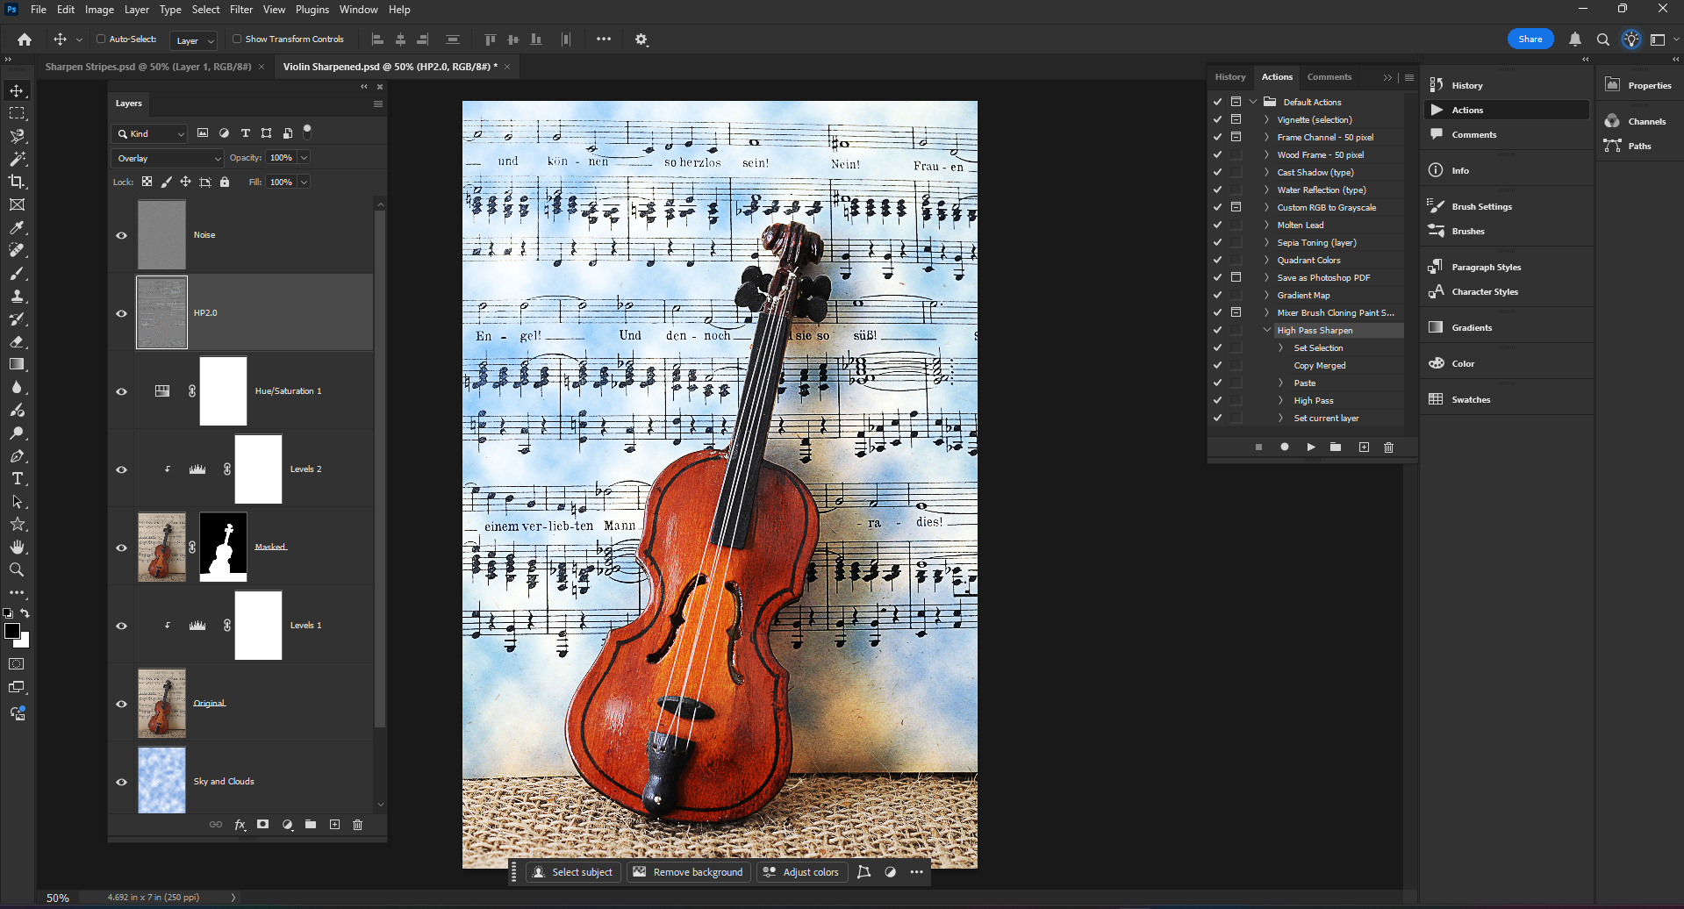The height and width of the screenshot is (909, 1684).
Task: Pick the Eyedropper tool
Action: pyautogui.click(x=17, y=228)
